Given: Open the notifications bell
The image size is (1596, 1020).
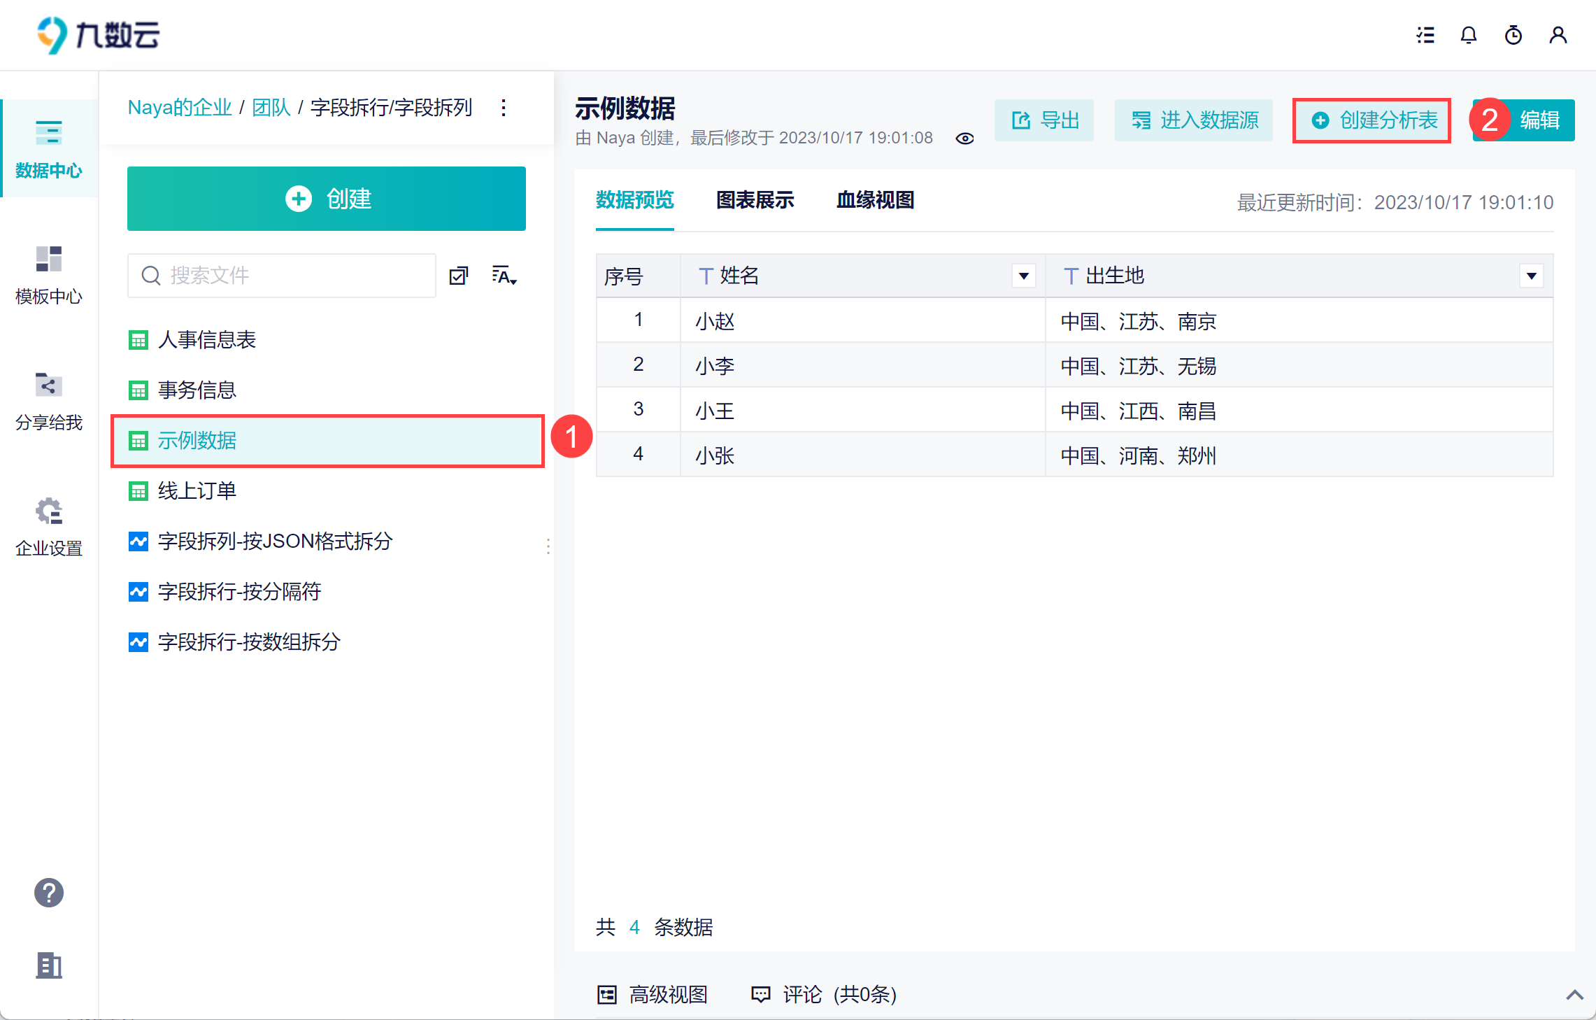Looking at the screenshot, I should [1469, 35].
